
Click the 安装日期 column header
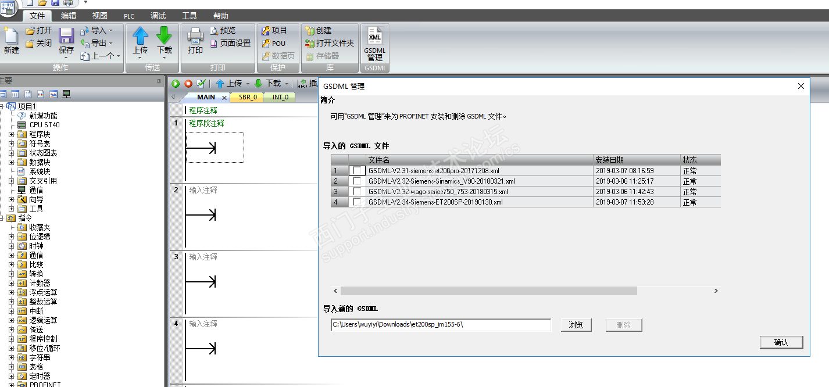click(637, 160)
